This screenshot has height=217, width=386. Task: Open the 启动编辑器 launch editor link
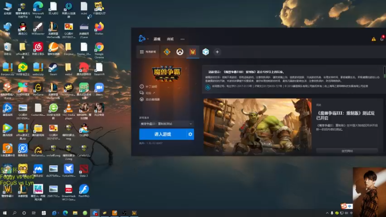pyautogui.click(x=150, y=99)
